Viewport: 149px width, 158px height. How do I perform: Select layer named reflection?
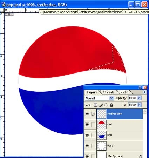[x=115, y=114]
